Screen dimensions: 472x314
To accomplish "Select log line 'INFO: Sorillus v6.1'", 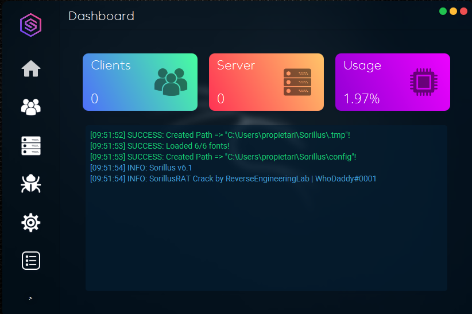I will point(141,168).
